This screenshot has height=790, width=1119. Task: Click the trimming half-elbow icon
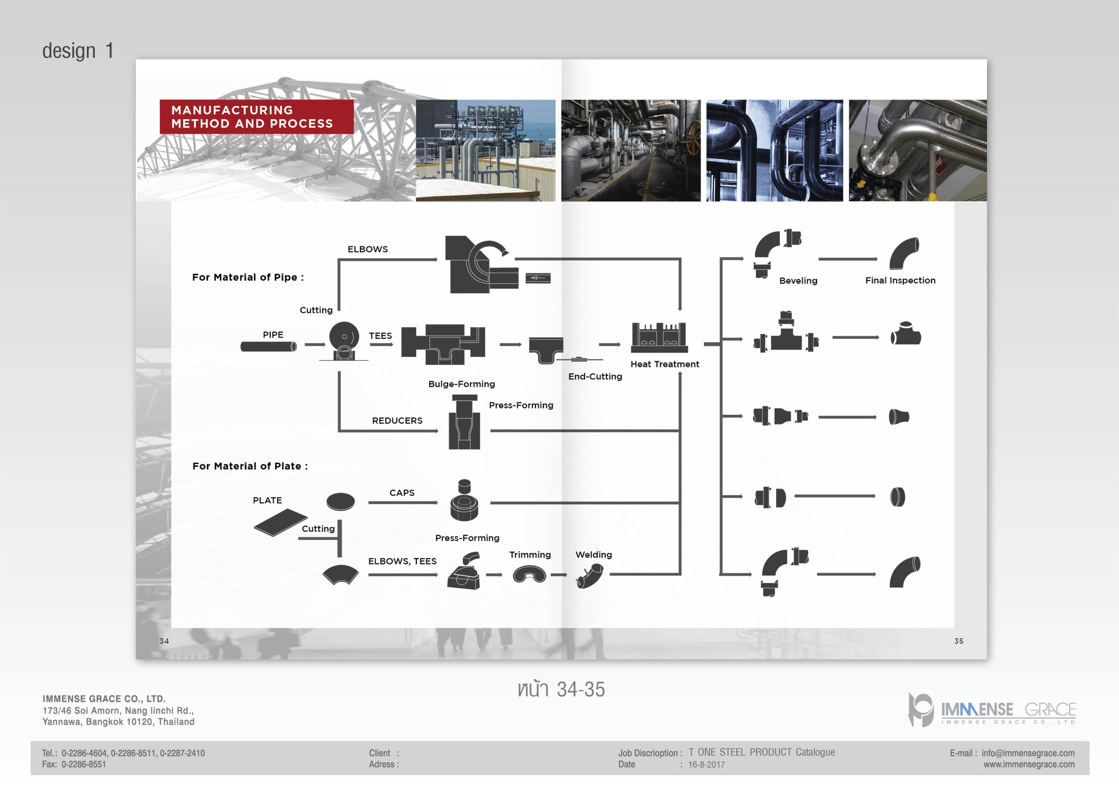(529, 574)
